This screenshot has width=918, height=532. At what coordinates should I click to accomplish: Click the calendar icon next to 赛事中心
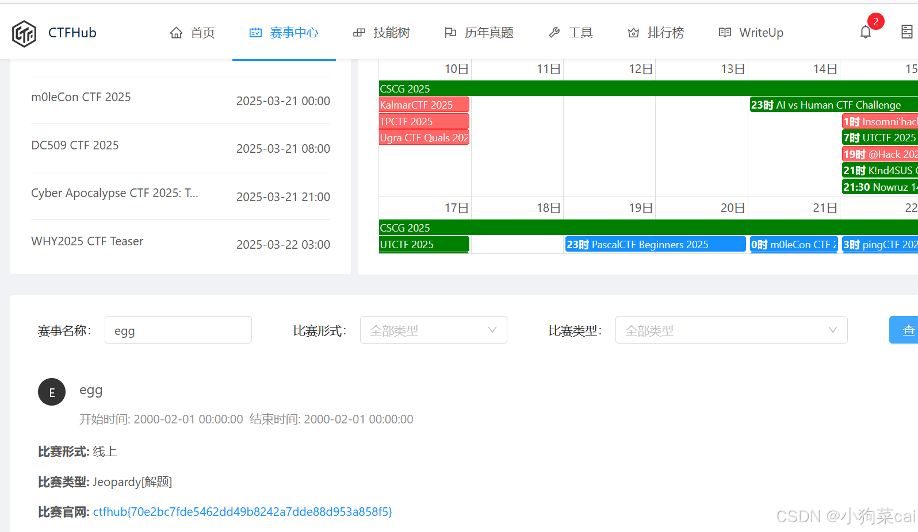click(x=255, y=33)
